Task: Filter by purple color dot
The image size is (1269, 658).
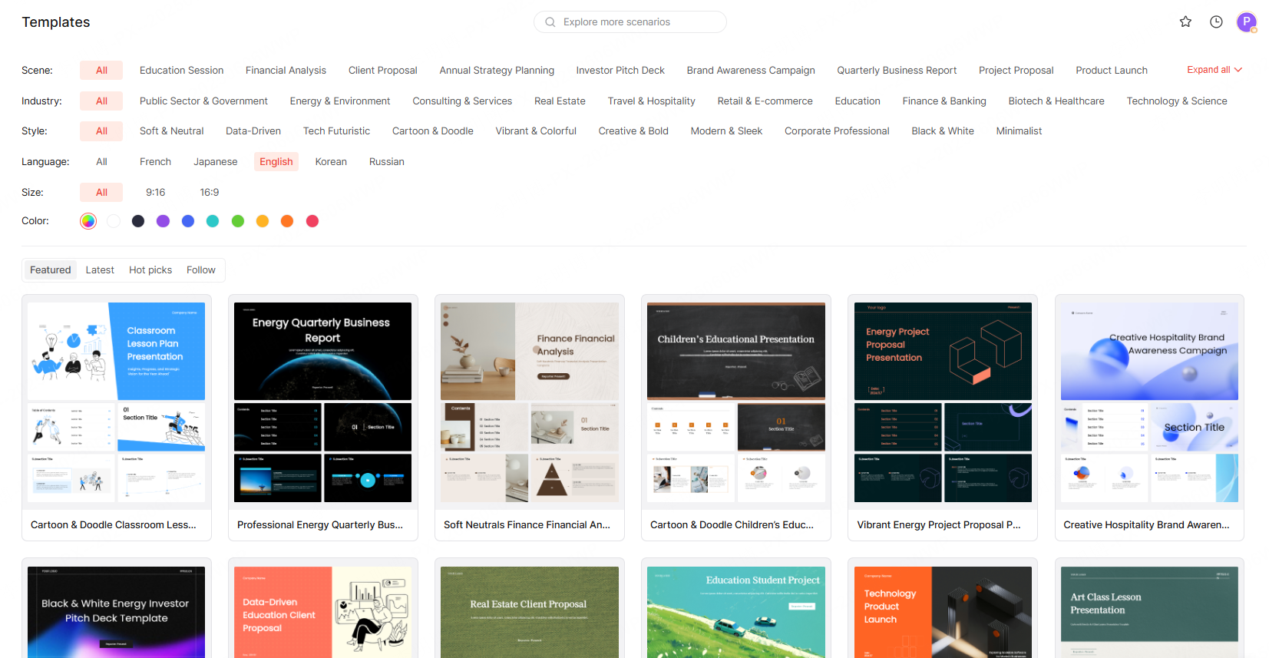Action: [163, 221]
